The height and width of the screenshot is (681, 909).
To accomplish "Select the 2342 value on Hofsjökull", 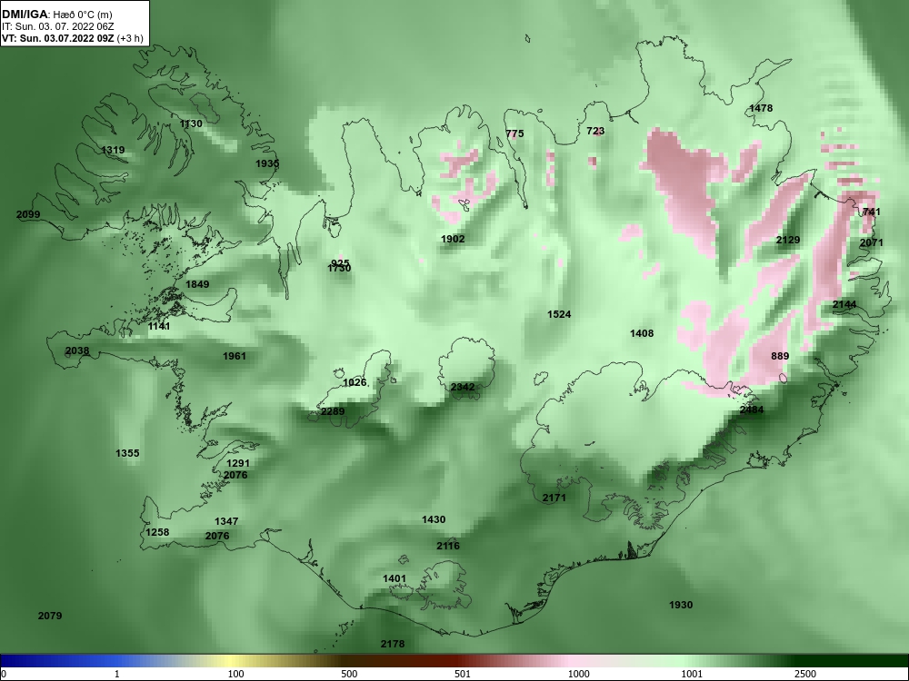I will (463, 388).
